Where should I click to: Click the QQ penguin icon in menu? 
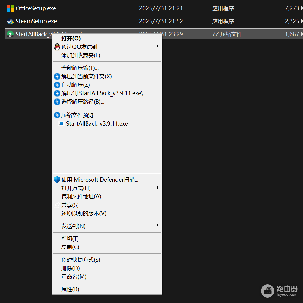tap(57, 47)
